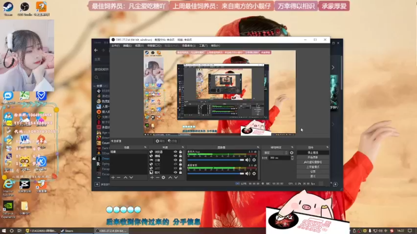Open the 视图(V) menu in OBS
Image resolution: width=417 pixels, height=234 pixels.
pyautogui.click(x=139, y=46)
